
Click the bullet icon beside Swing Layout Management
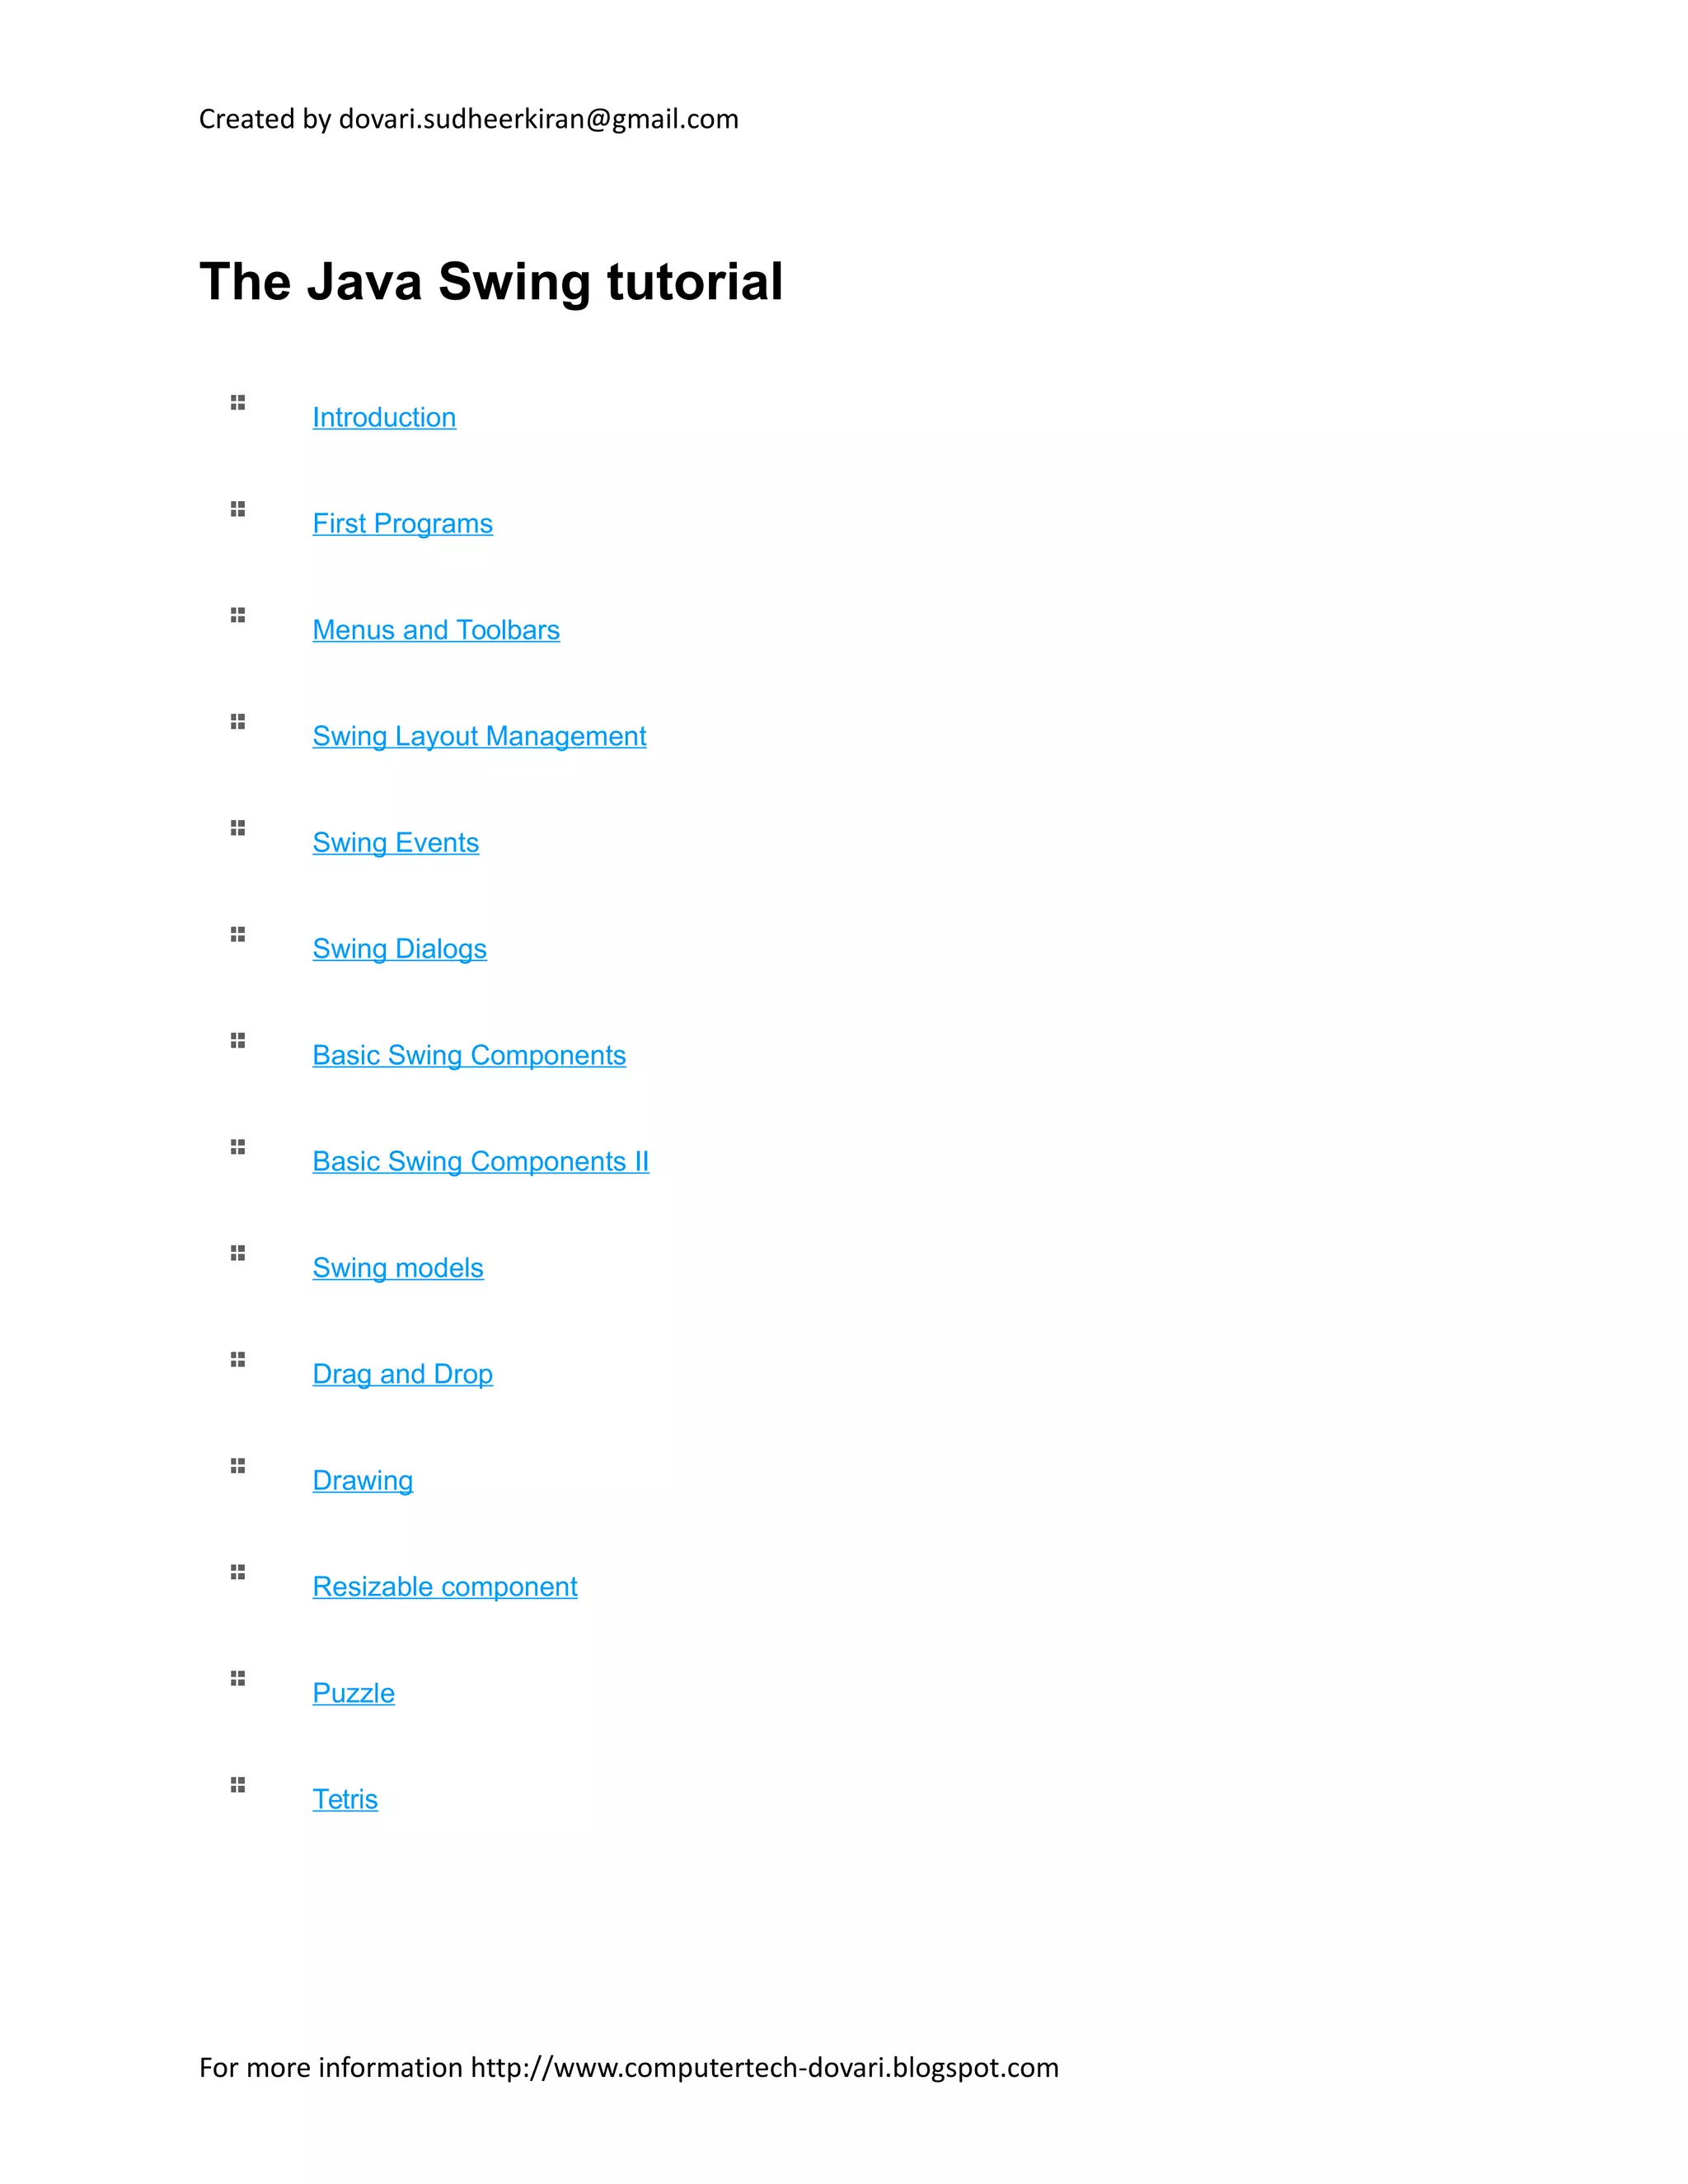point(238,722)
